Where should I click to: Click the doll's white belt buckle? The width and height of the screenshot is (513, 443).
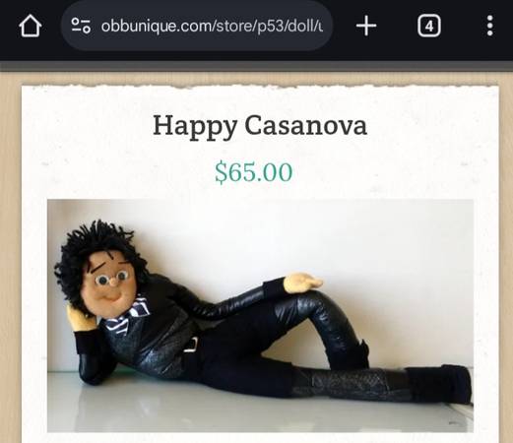click(x=190, y=345)
